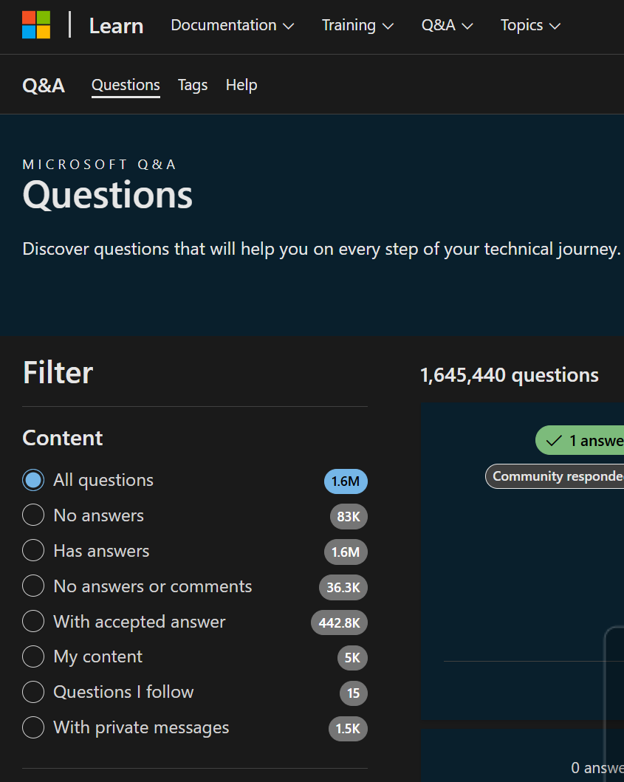Click the 1 answer green badge
624x782 pixels.
pos(580,440)
